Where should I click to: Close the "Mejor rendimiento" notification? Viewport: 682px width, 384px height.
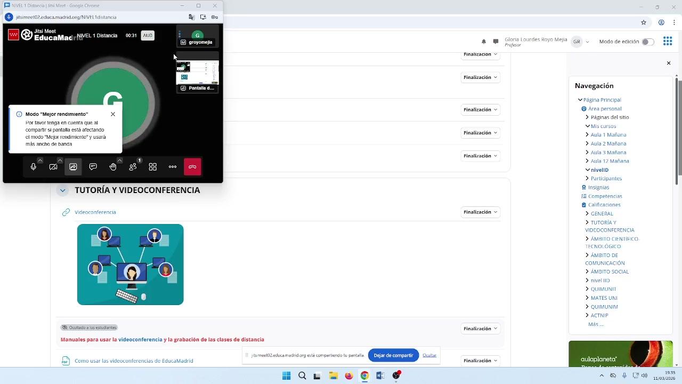[113, 114]
